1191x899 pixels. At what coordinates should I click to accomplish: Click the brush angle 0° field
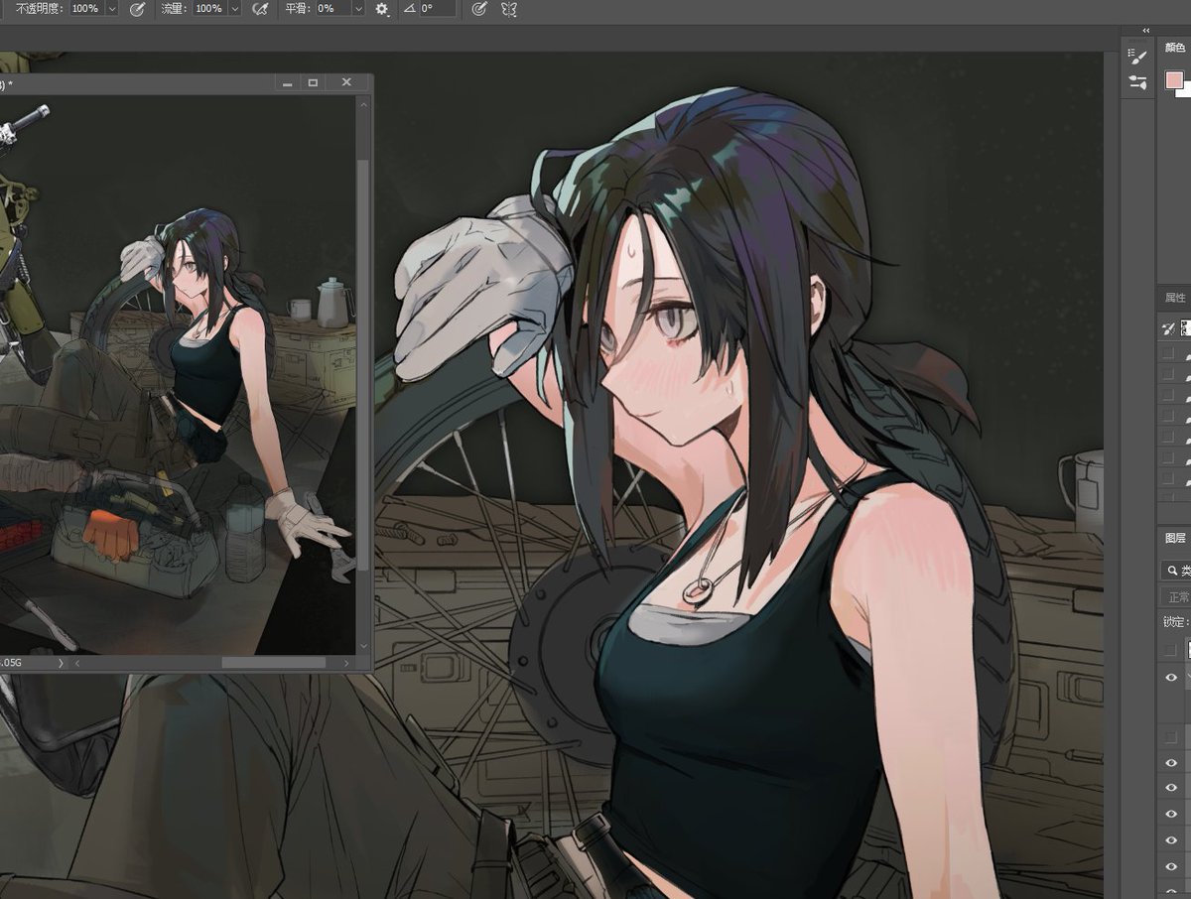pyautogui.click(x=438, y=8)
